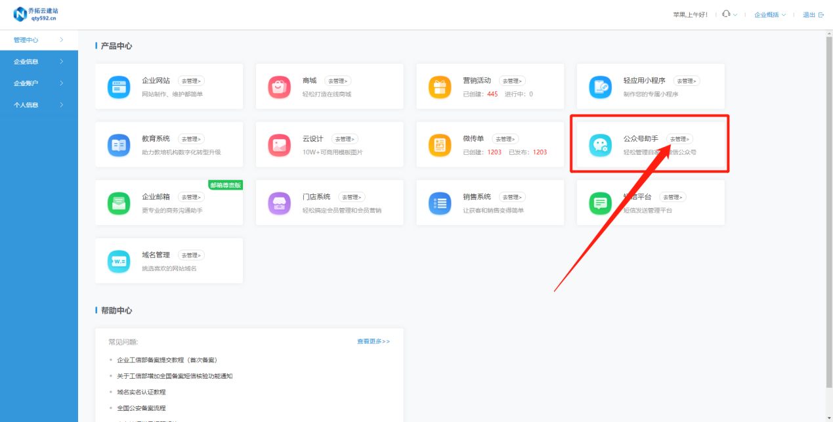Image resolution: width=833 pixels, height=422 pixels.
Task: Open the 企业网站 product icon
Action: click(x=118, y=86)
